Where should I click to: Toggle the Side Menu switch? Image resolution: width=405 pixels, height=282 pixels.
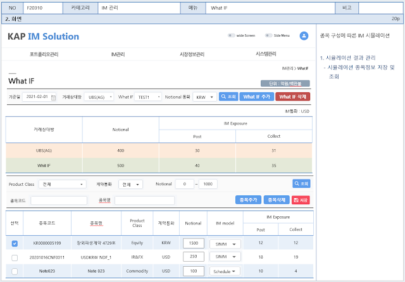point(268,35)
